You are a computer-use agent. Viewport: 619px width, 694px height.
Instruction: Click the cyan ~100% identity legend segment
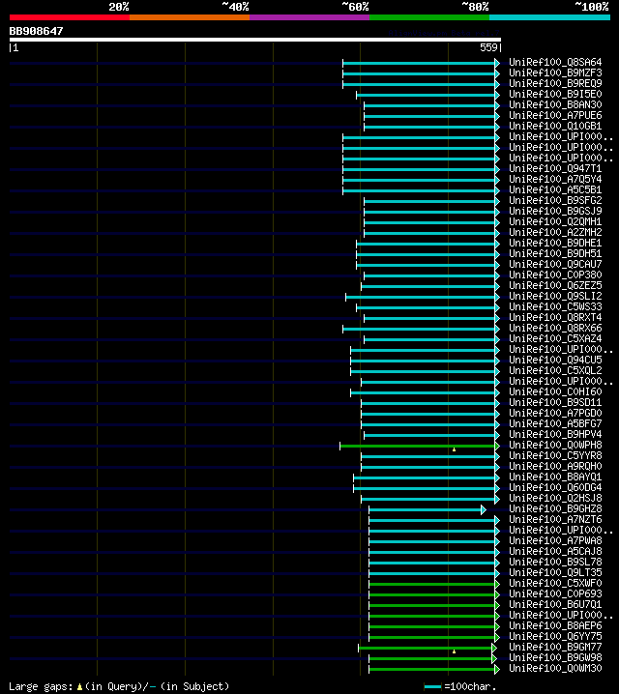550,17
